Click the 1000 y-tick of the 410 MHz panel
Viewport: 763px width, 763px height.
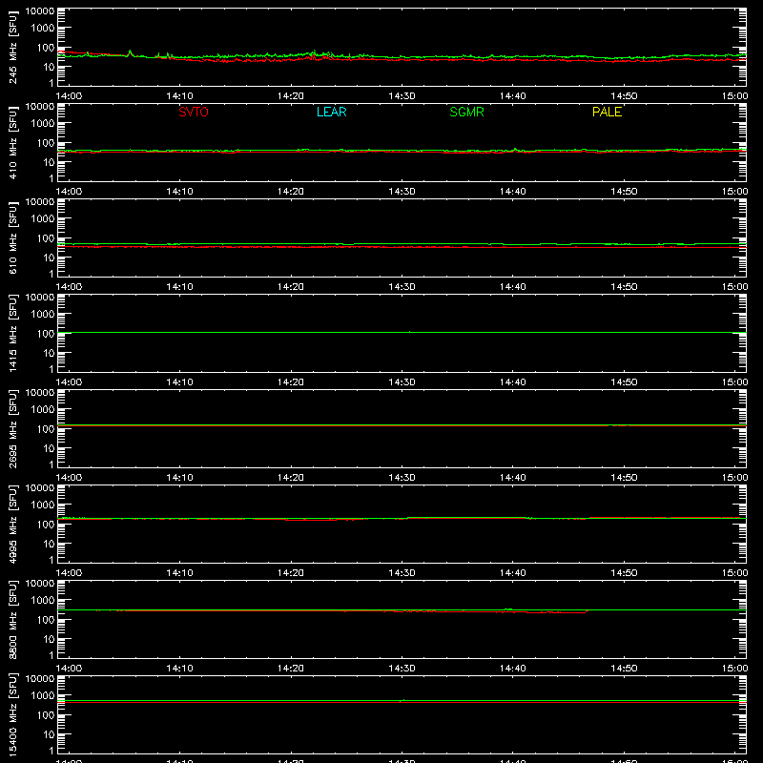click(x=43, y=124)
